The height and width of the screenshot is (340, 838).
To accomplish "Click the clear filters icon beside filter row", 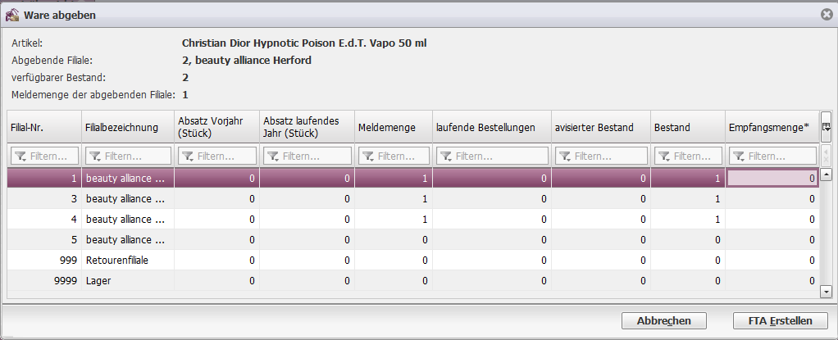I will 827,156.
